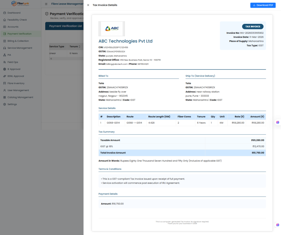Select the Payment Verification List tab
The image size is (281, 235).
tap(65, 26)
